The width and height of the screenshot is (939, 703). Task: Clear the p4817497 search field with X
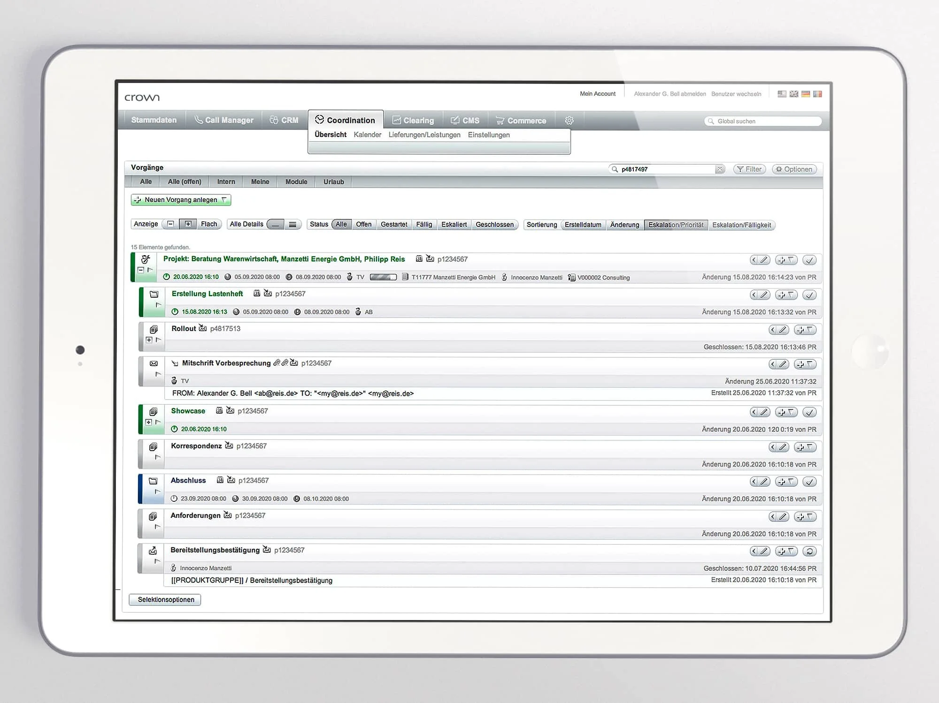pos(719,169)
